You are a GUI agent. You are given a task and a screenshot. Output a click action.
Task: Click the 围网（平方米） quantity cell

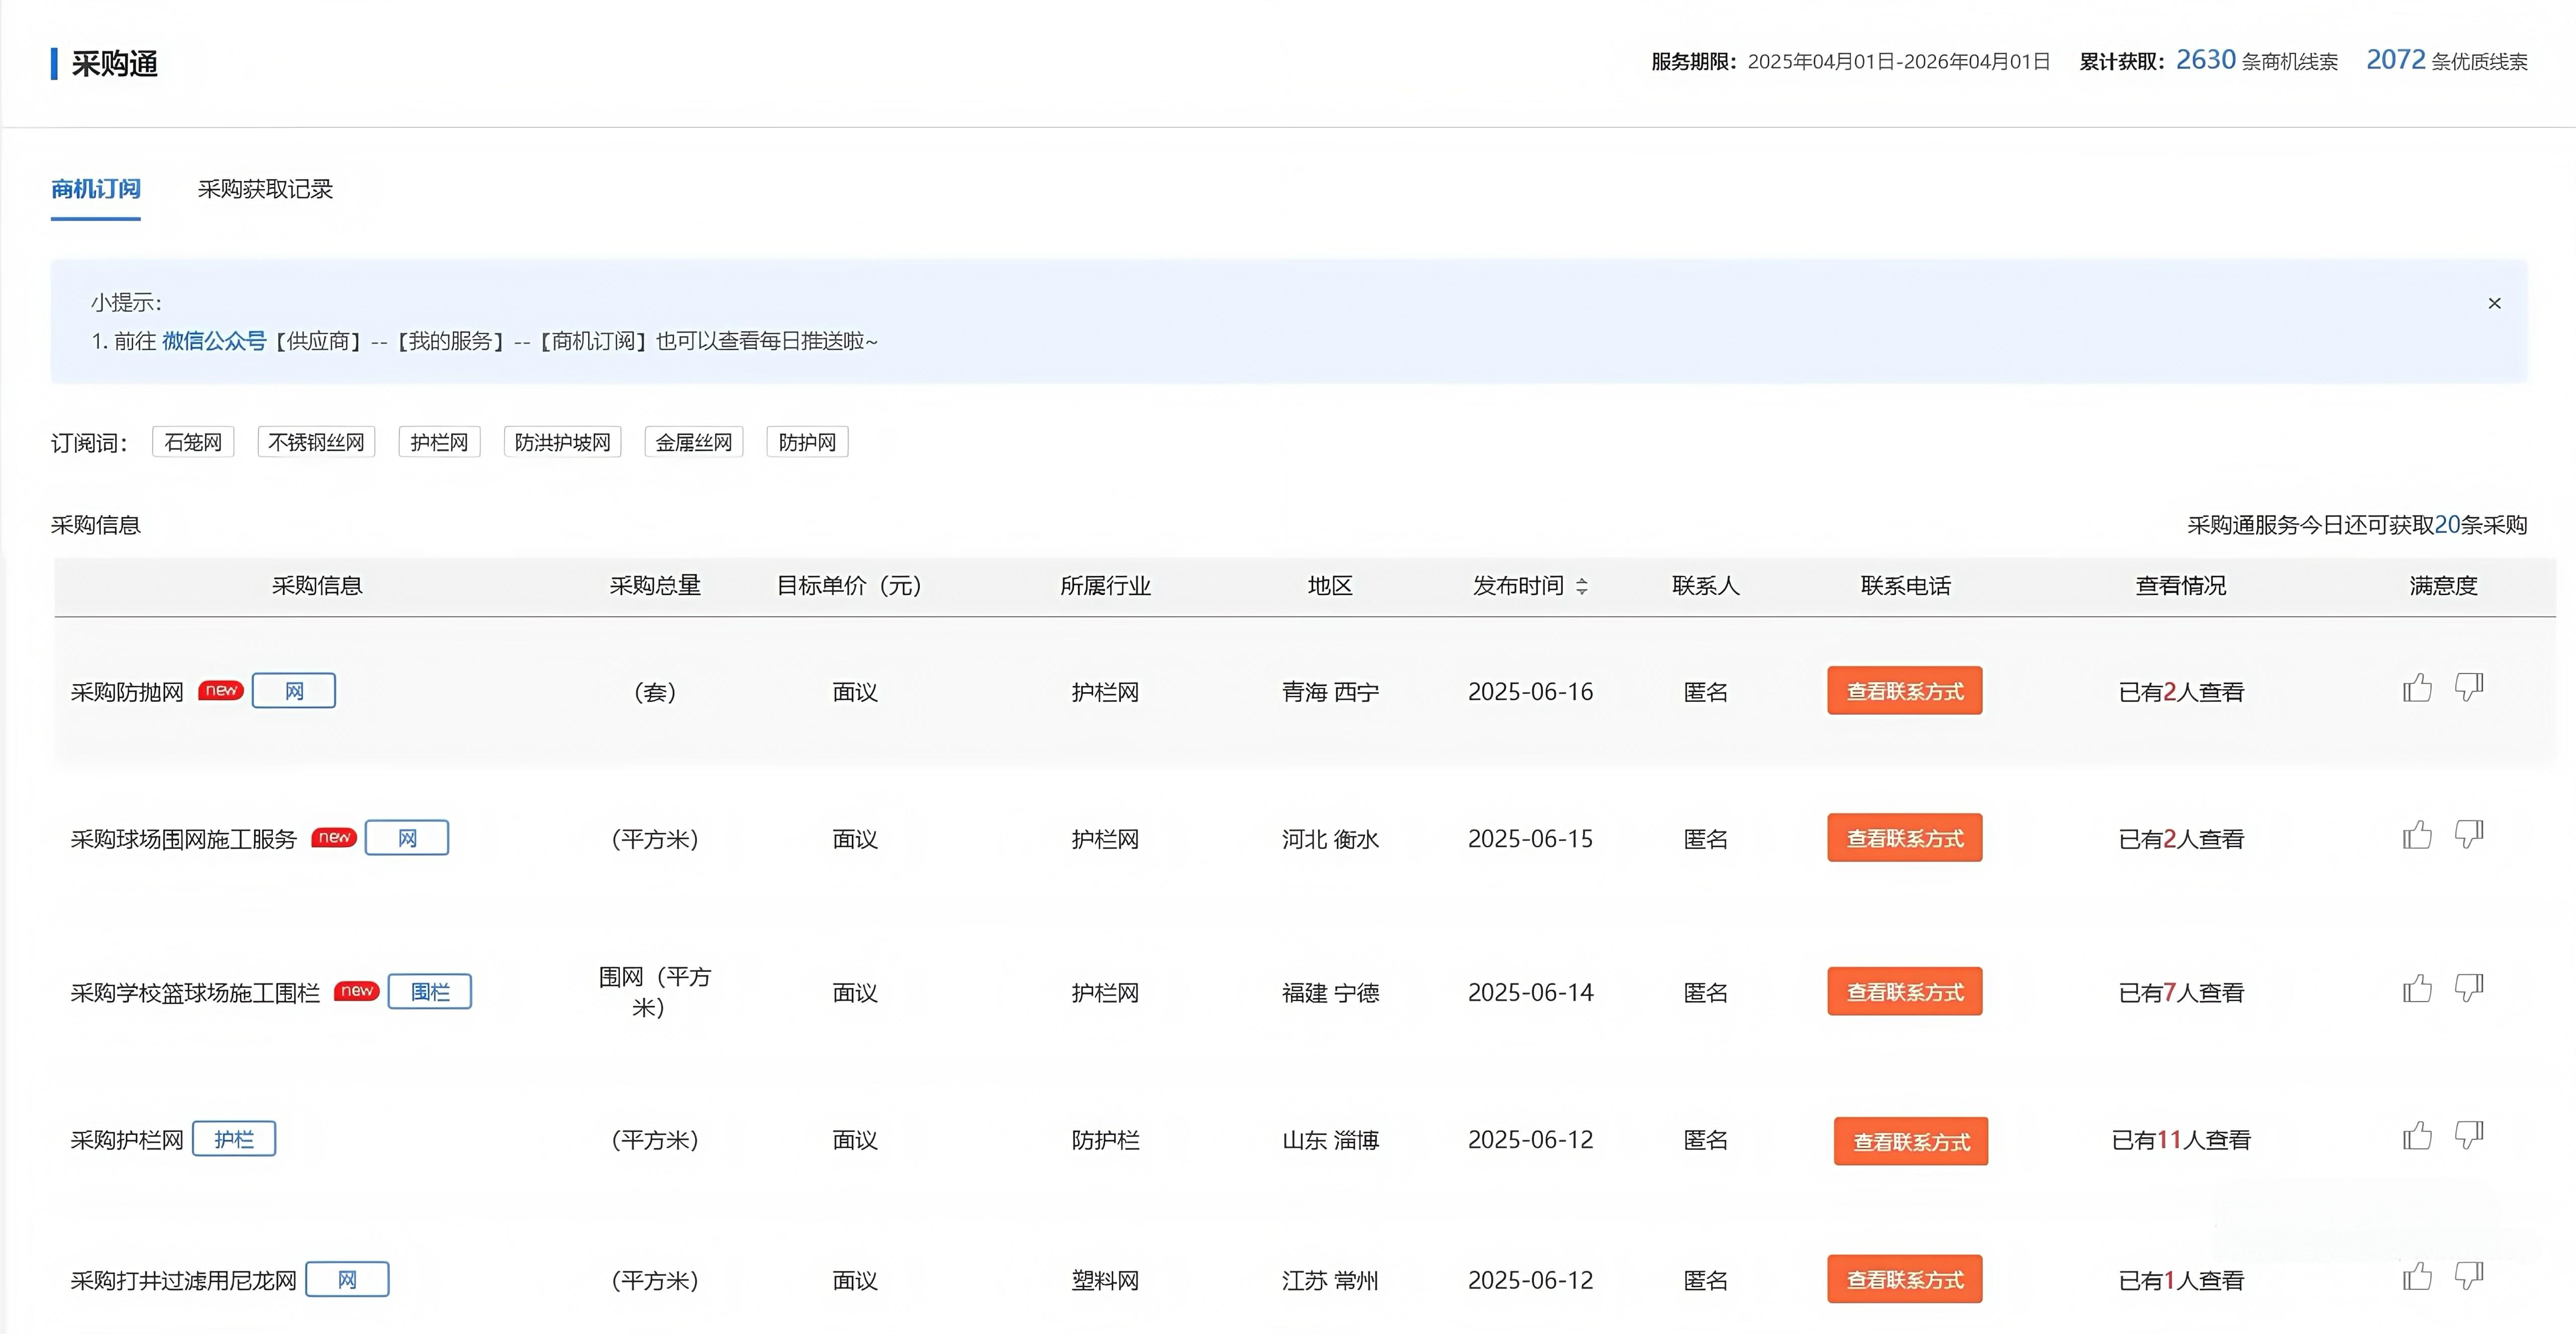[x=654, y=992]
